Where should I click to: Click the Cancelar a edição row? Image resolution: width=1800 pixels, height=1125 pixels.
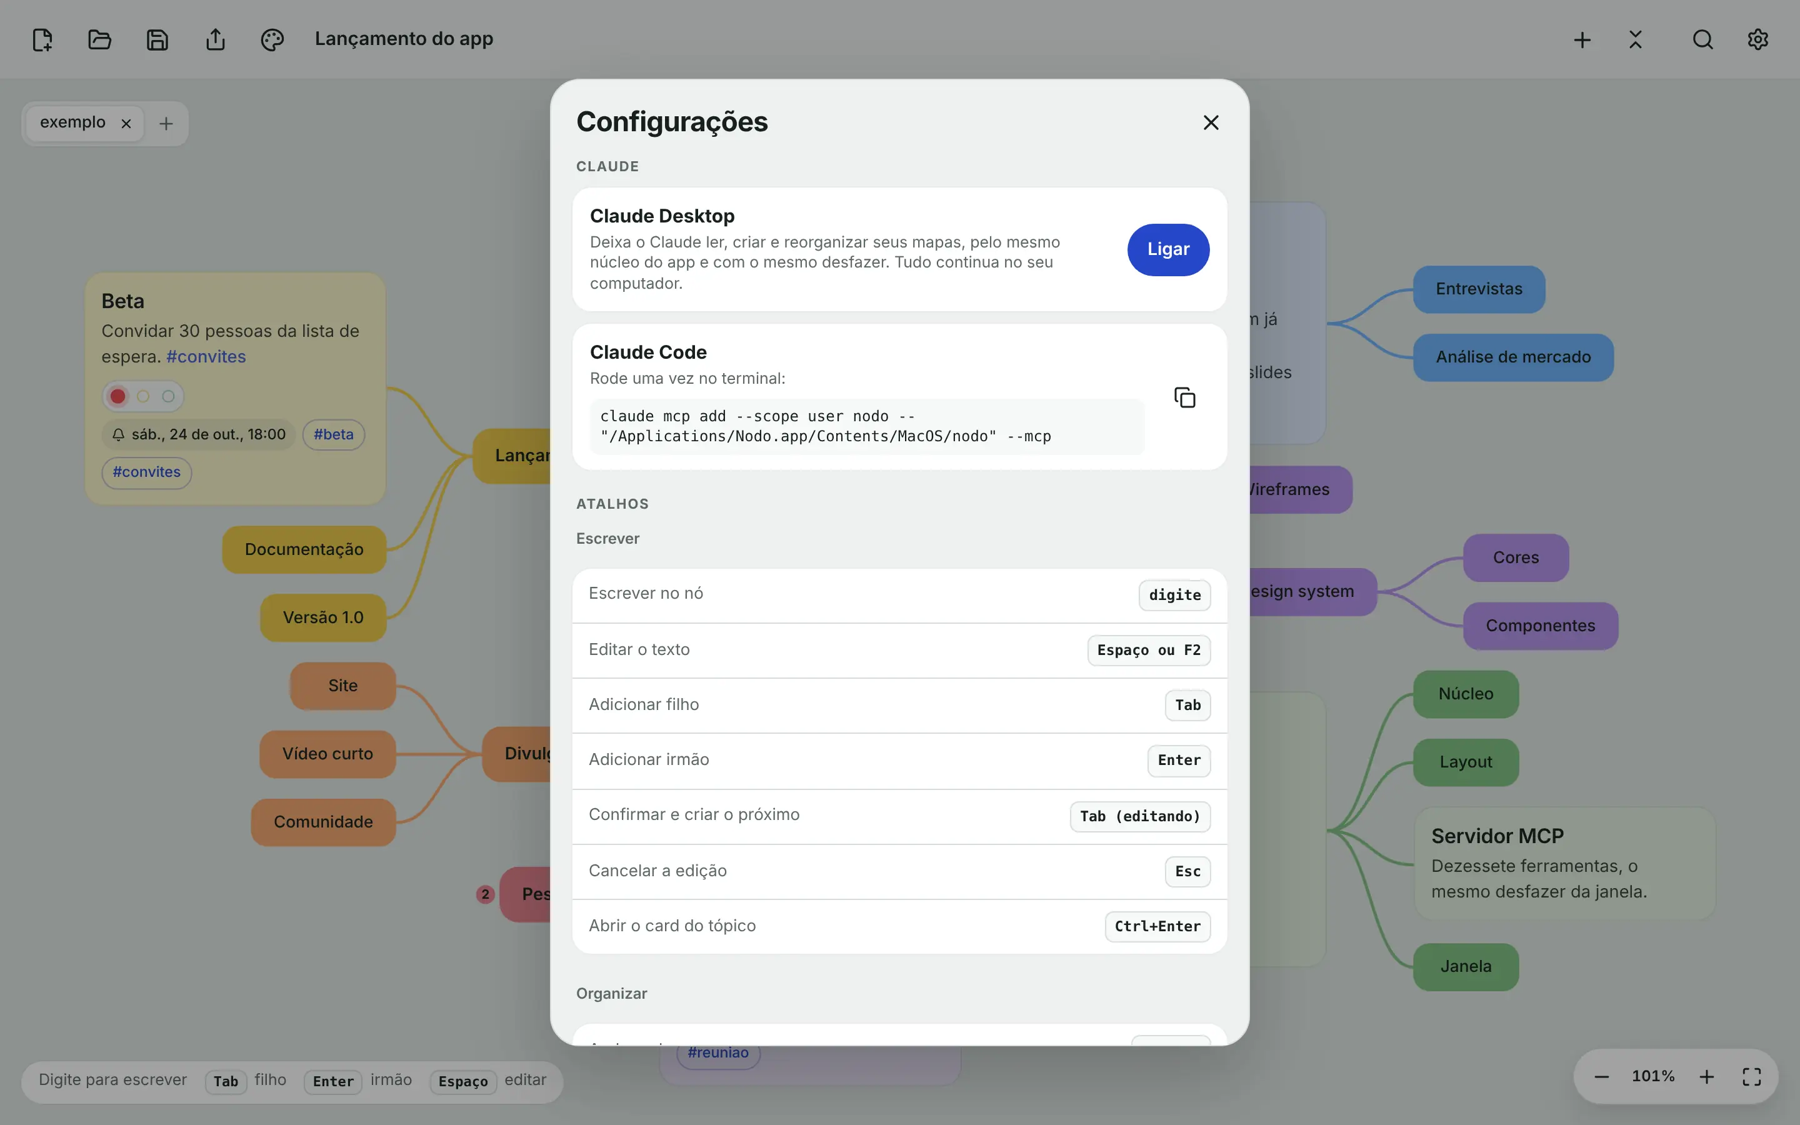click(899, 871)
